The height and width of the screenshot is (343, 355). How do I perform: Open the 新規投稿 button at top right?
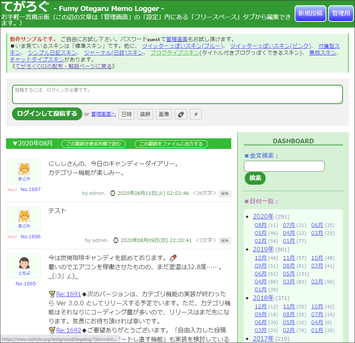(310, 13)
